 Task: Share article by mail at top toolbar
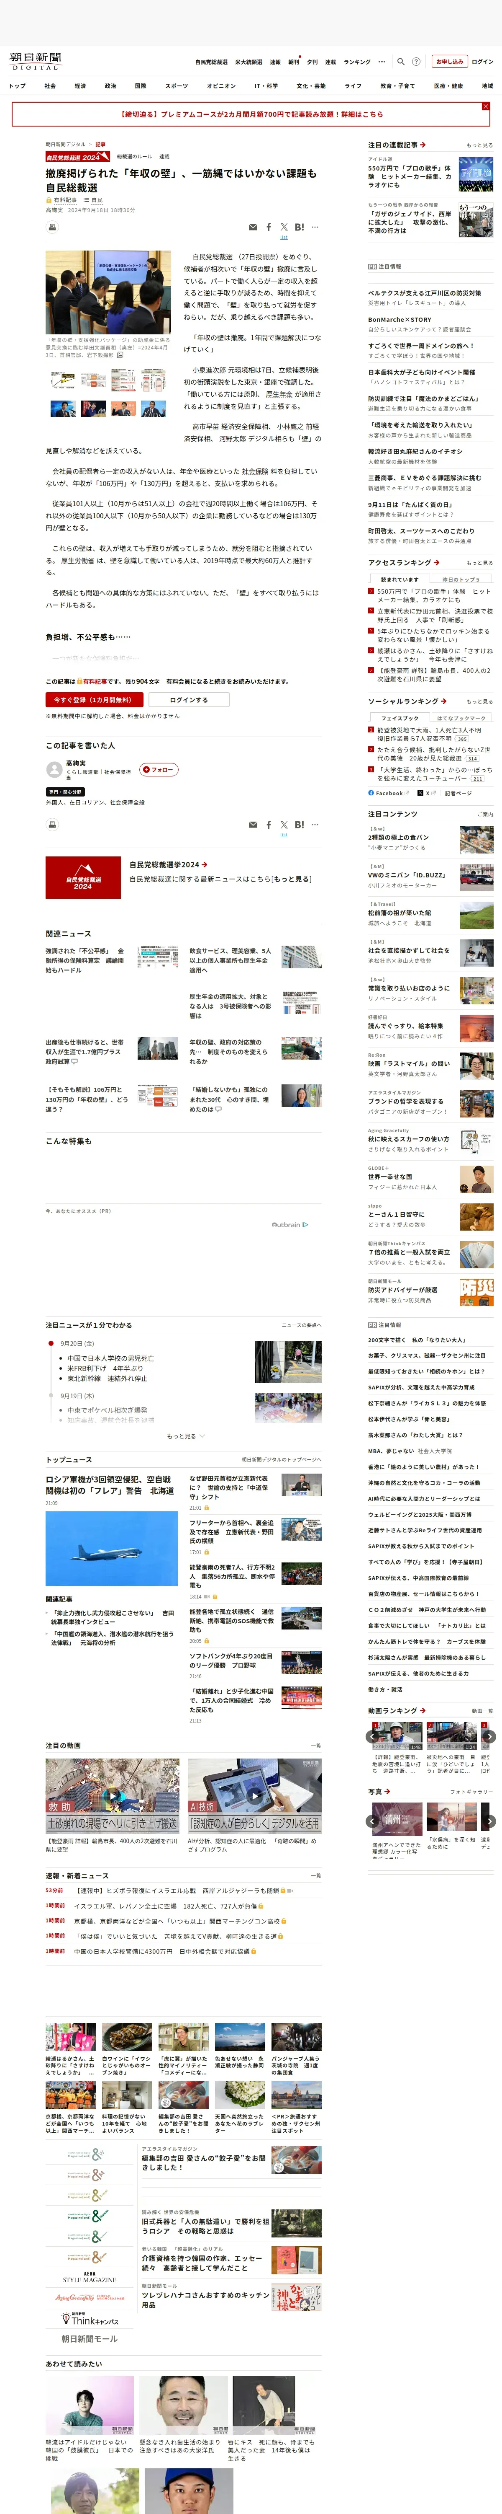(x=254, y=228)
